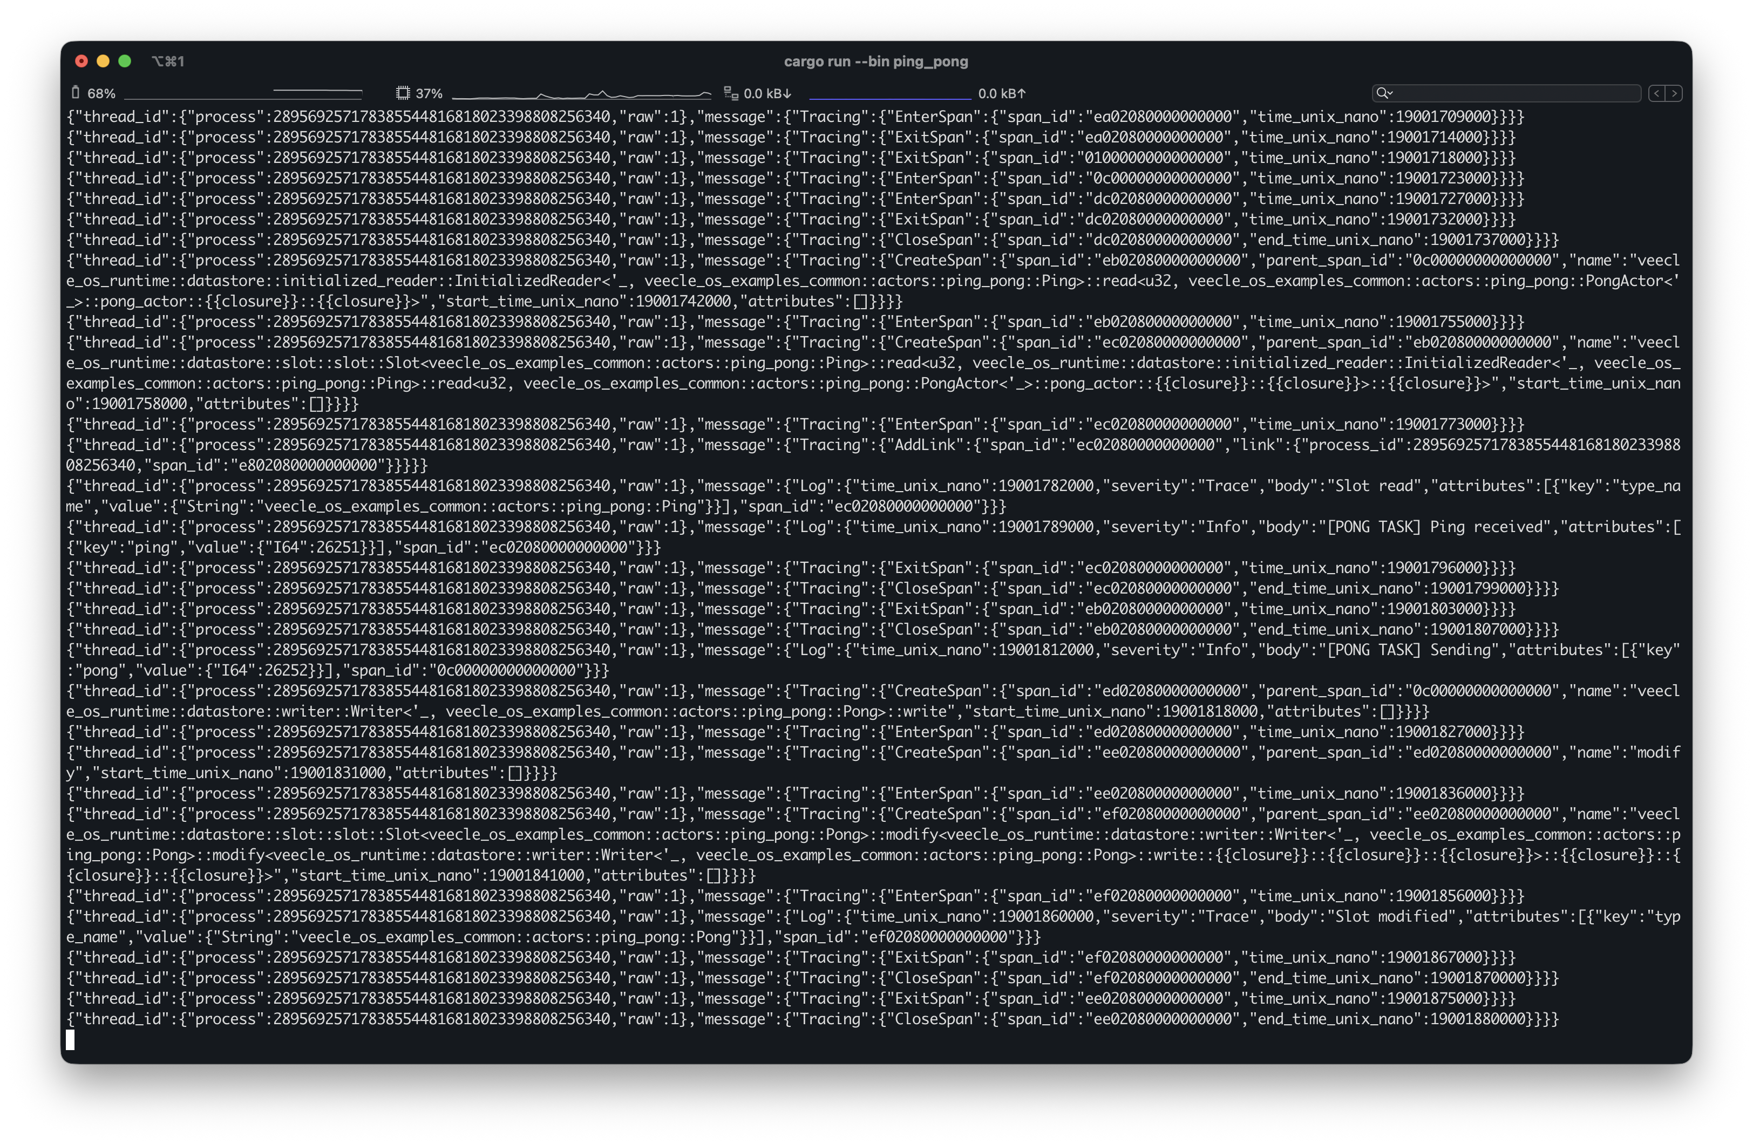Click the 68% battery percentage label

click(101, 93)
